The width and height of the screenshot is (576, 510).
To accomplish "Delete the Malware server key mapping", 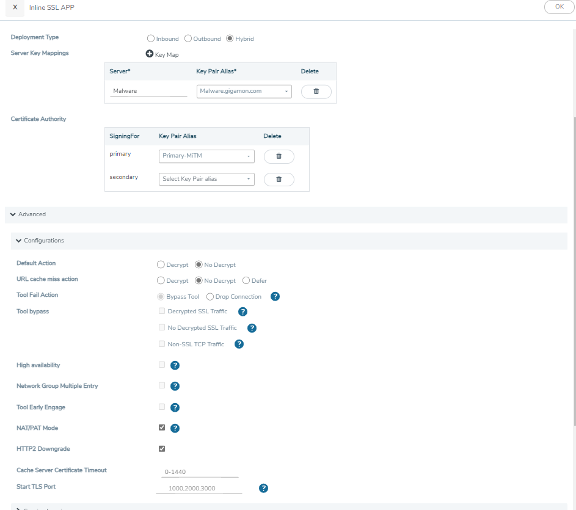I will tap(316, 92).
